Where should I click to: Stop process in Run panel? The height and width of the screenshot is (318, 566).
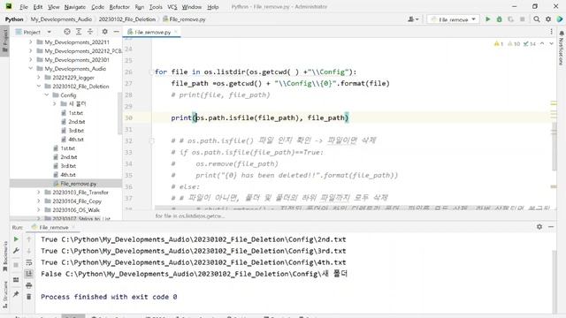(16, 265)
